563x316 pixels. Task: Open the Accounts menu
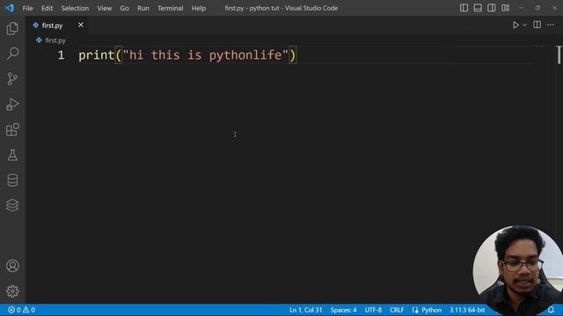coord(12,266)
